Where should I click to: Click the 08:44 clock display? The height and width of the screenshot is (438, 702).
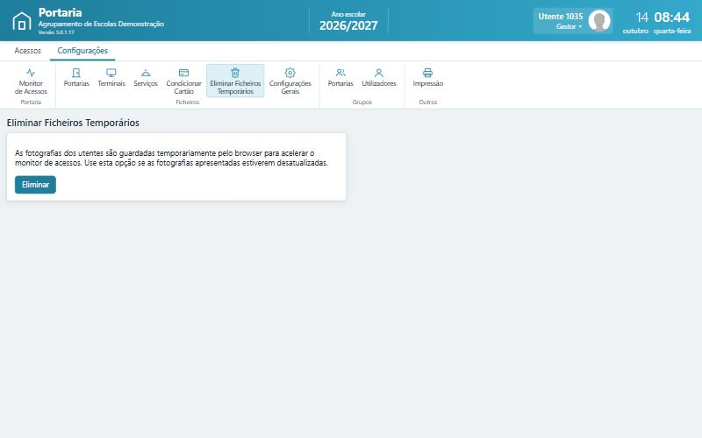[x=671, y=18]
